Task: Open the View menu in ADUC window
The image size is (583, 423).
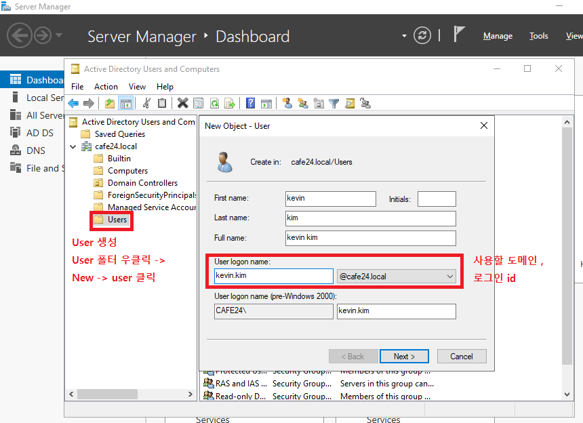Action: point(137,87)
